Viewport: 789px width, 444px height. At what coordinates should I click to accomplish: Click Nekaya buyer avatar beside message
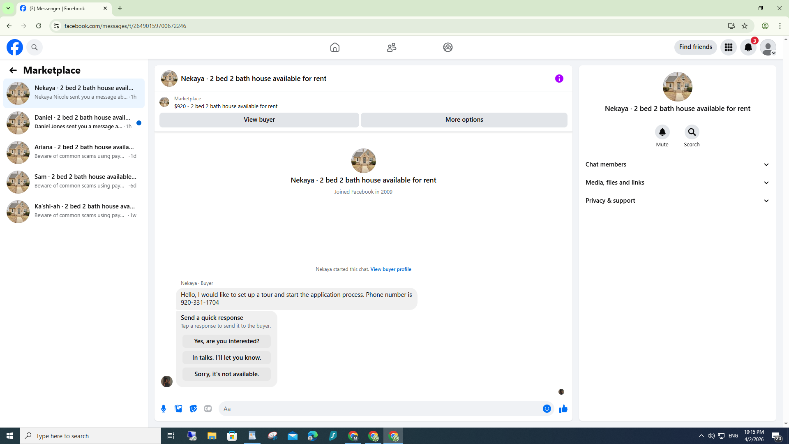[167, 382]
